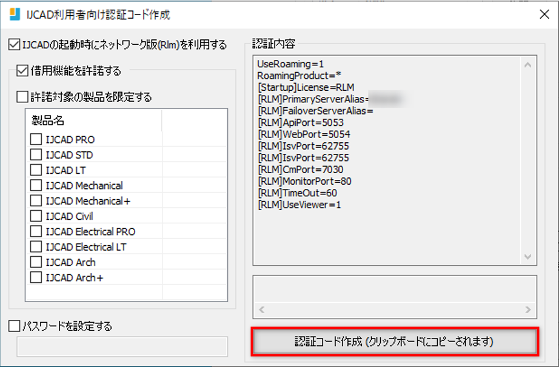The height and width of the screenshot is (367, 559).
Task: Click 認証コード作成 button
Action: [x=395, y=342]
